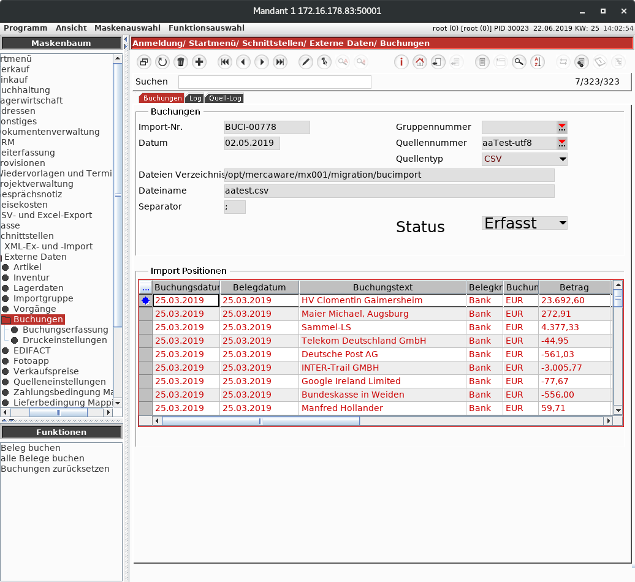Open the Ansicht menu
This screenshot has height=582, width=635.
(71, 28)
